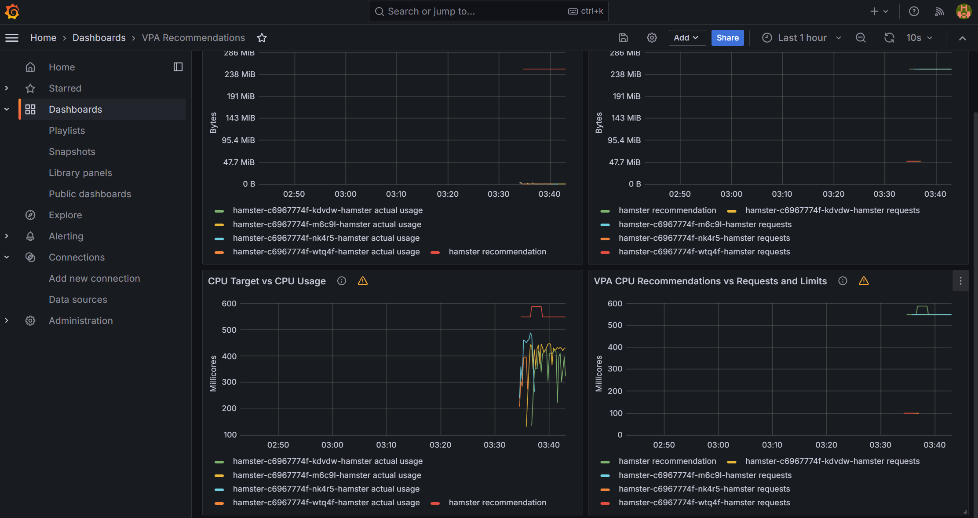
Task: Toggle the hamburger menu button
Action: point(12,38)
